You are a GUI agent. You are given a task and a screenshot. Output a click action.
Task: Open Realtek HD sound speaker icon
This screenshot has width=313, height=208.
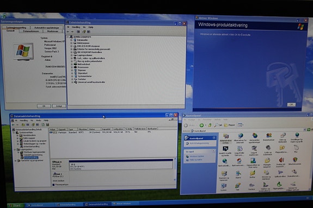click(x=281, y=162)
